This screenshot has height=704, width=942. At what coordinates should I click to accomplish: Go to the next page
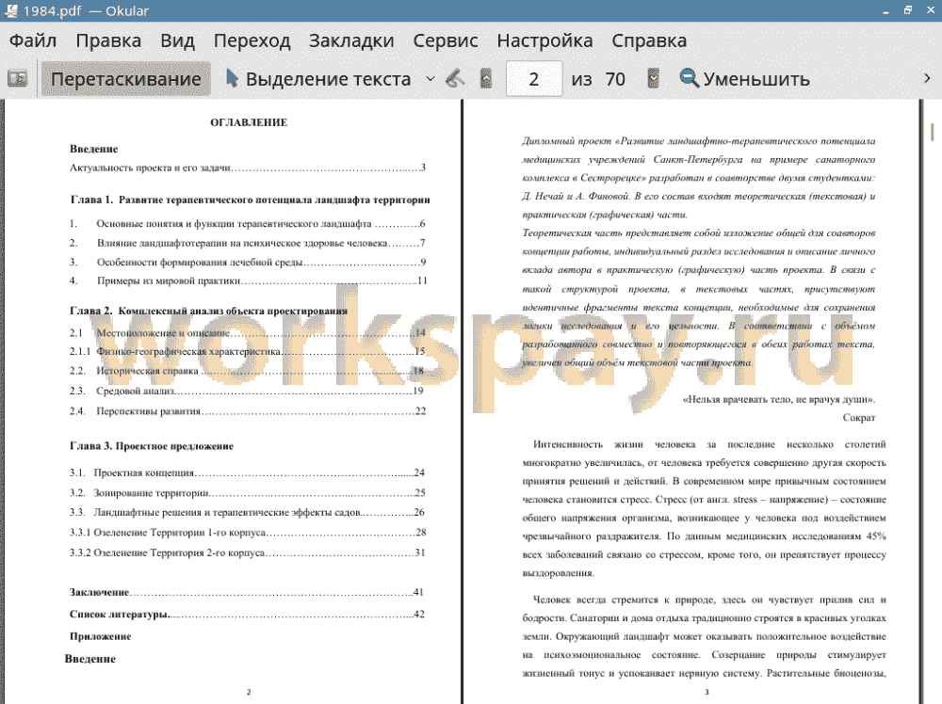[x=654, y=79]
